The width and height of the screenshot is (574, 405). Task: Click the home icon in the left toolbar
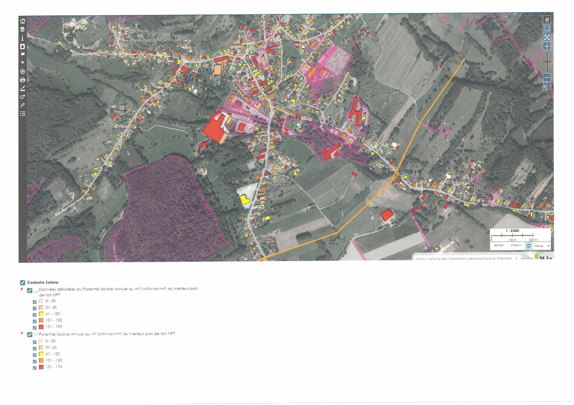(x=22, y=21)
